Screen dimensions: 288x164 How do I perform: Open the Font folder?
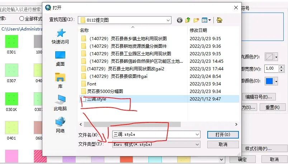click(91, 84)
